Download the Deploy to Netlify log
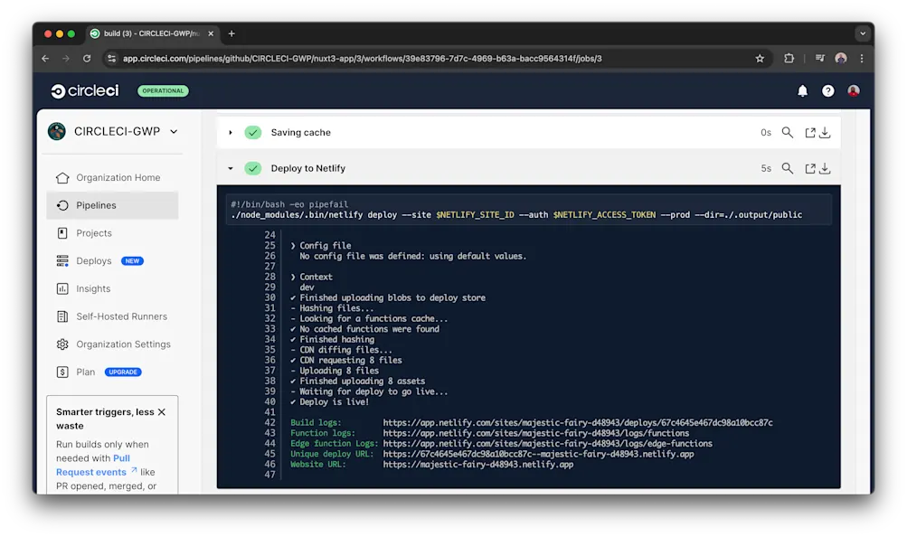Viewport: 907px width, 537px height. (x=825, y=168)
